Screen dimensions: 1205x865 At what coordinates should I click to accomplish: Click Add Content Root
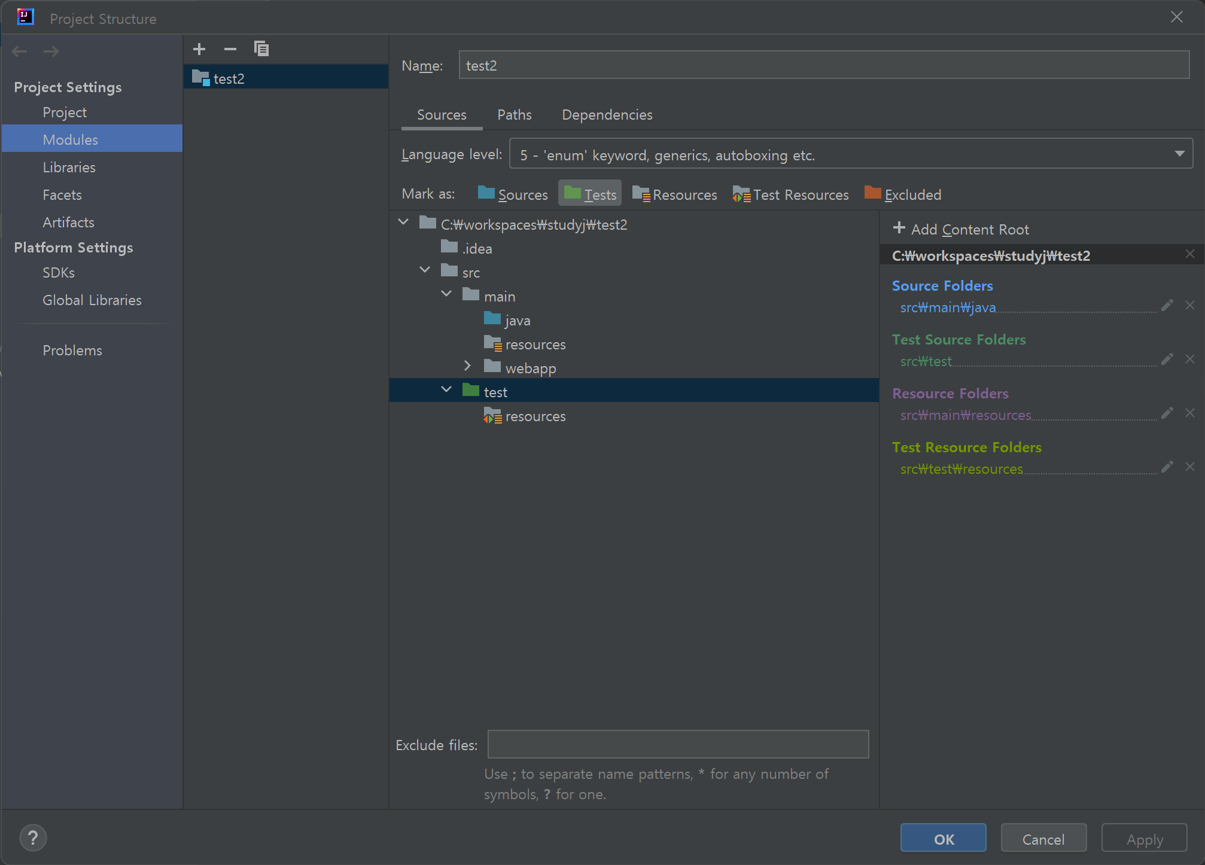point(961,229)
